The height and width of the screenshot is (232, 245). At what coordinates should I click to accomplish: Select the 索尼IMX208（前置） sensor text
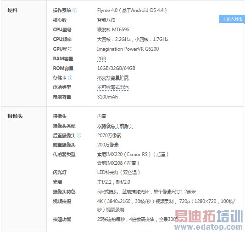pyautogui.click(x=118, y=163)
